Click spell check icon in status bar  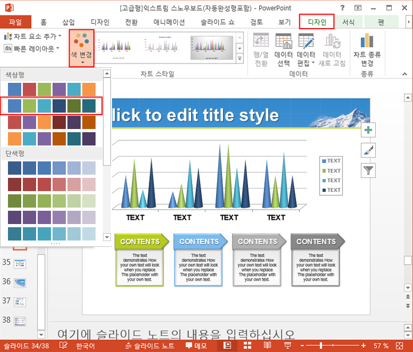tap(63, 346)
